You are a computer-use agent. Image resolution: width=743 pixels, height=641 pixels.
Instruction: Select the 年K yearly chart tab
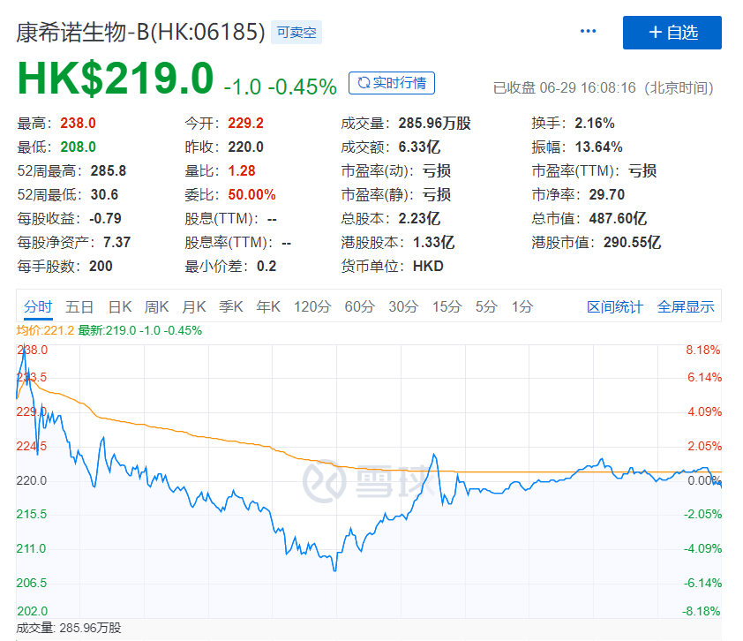point(267,307)
